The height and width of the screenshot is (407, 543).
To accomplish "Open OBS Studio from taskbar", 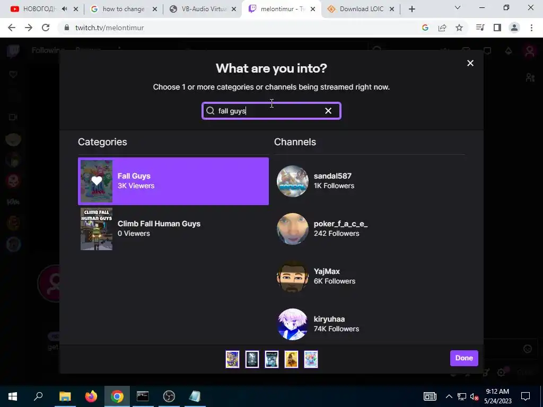I will tap(169, 396).
